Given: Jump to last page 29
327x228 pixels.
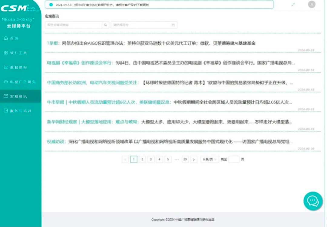Looking at the screenshot, I should tap(185, 160).
